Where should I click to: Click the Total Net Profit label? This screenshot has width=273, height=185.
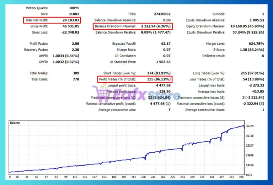[x=37, y=20]
